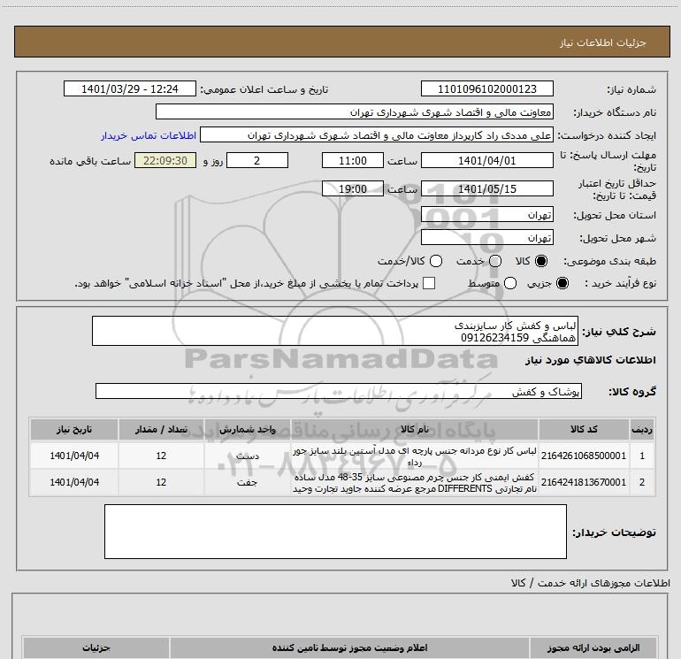Click the جزئیات اطلاعات نیاز page title

[x=602, y=42]
